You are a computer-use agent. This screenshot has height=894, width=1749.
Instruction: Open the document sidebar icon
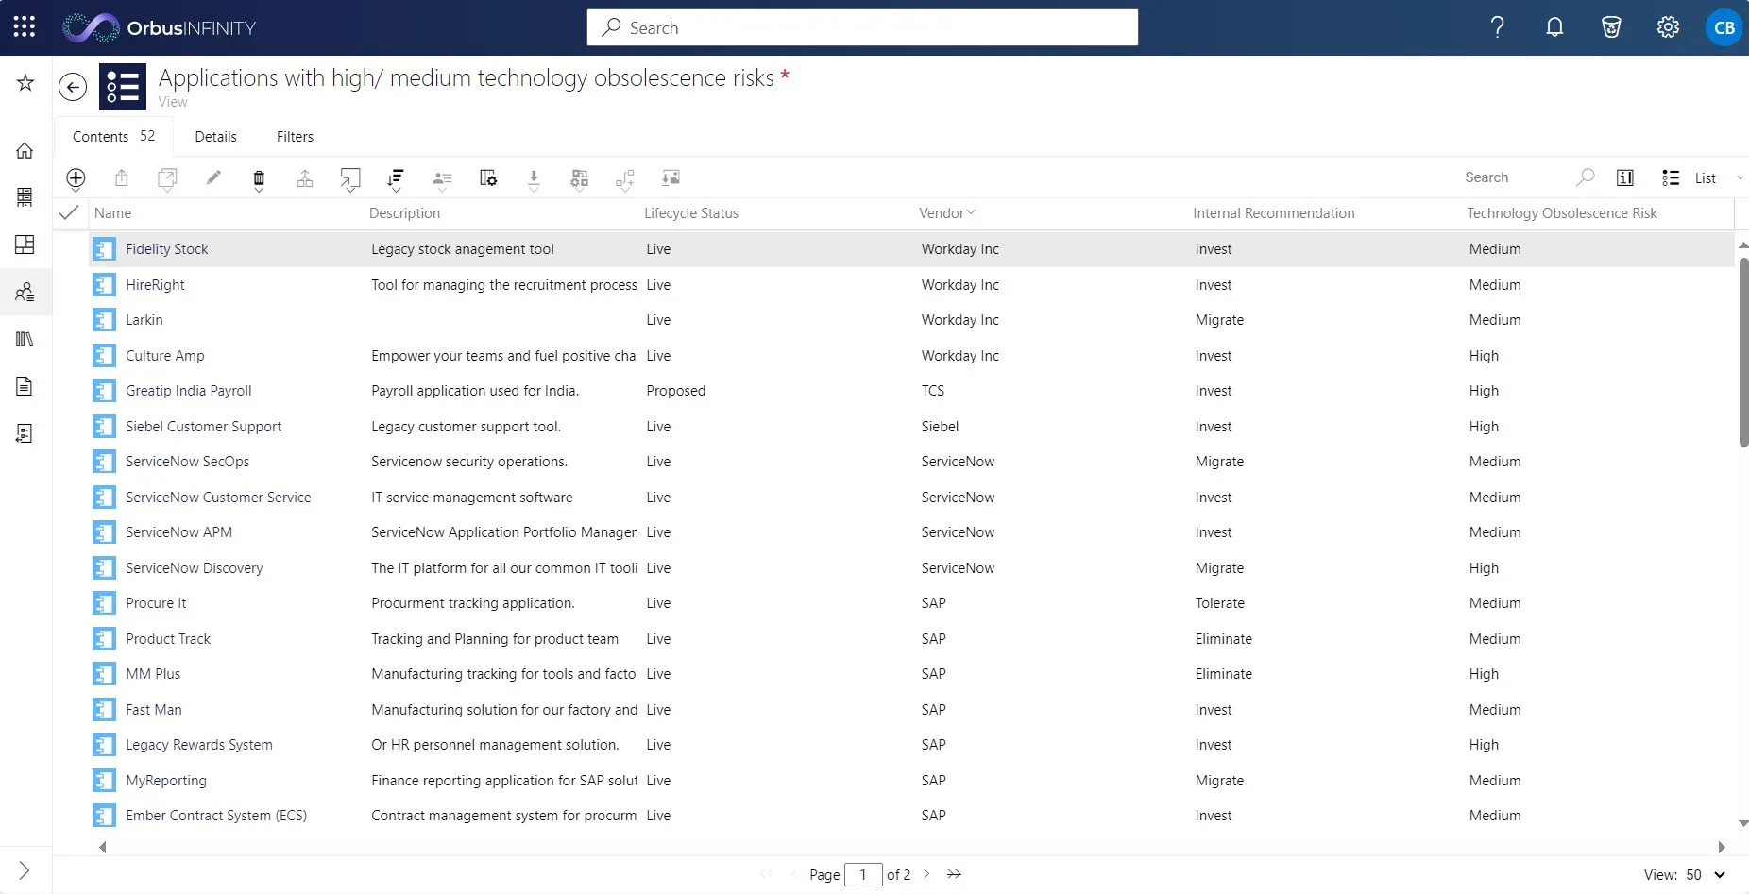click(x=25, y=386)
